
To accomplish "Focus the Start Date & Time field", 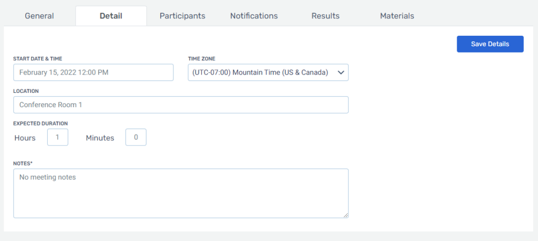I will point(94,72).
